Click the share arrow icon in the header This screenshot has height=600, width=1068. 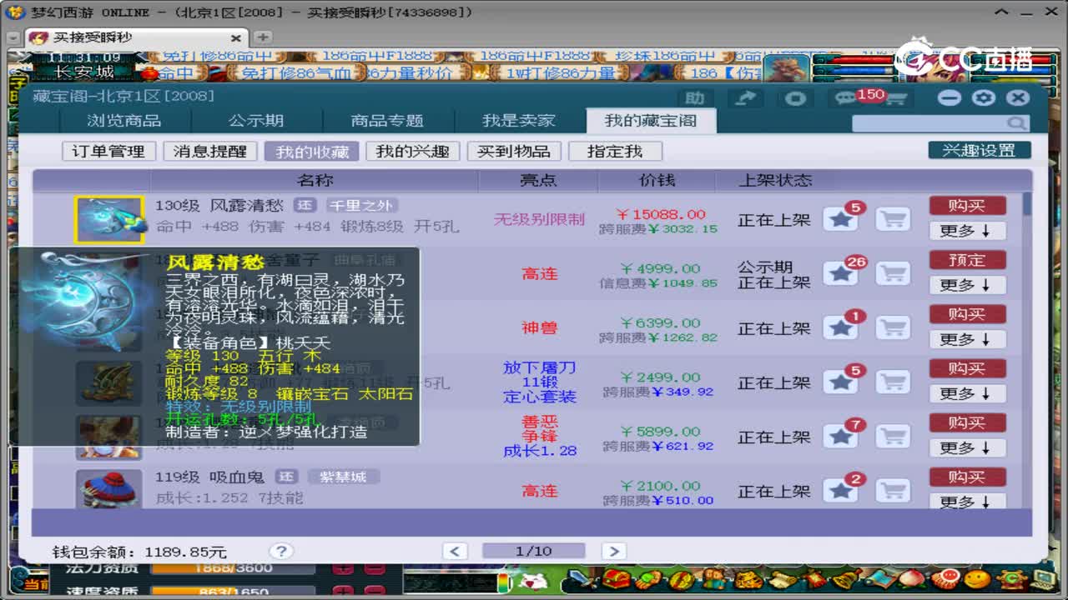(746, 98)
